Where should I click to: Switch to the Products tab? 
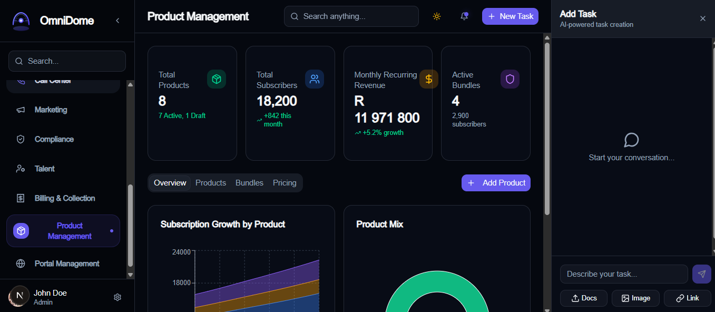pyautogui.click(x=211, y=183)
